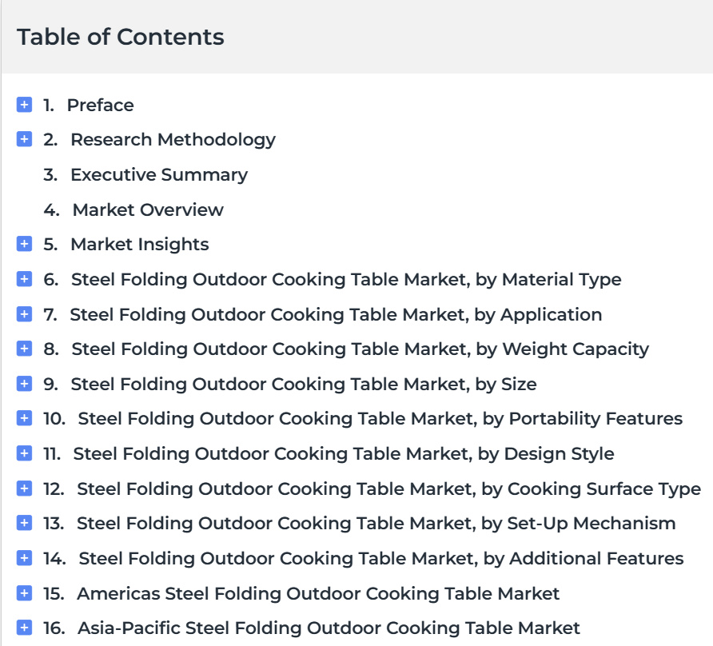
Task: Expand the Asia-Pacific market section plus icon
Action: [24, 628]
